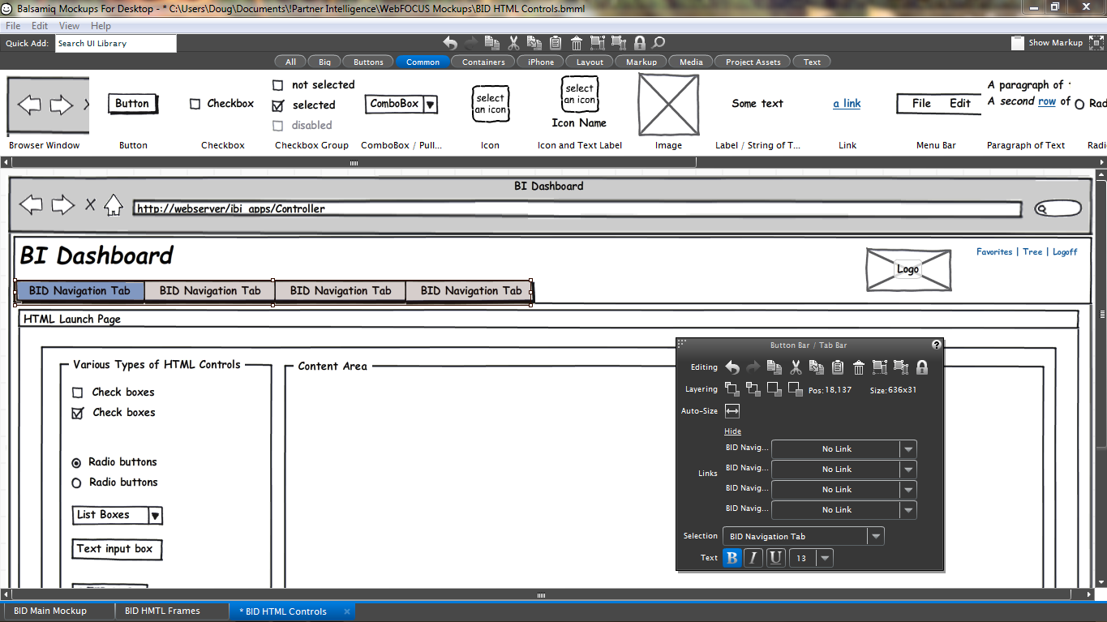Open inspector help via the question mark
The image size is (1107, 622).
(937, 345)
